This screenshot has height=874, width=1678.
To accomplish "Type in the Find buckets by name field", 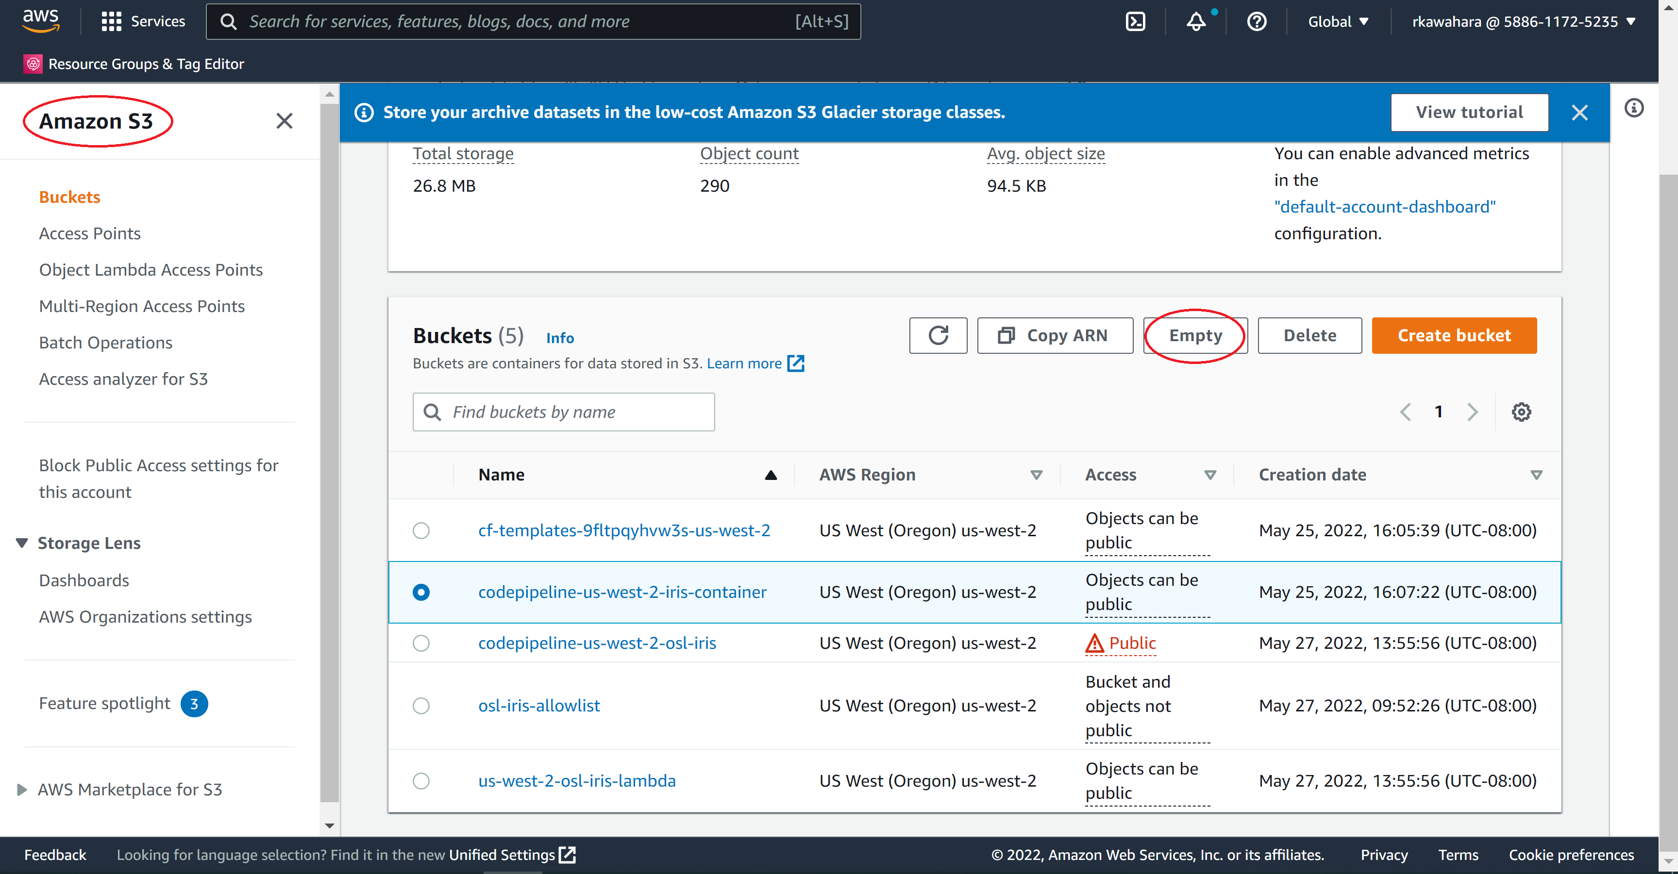I will tap(564, 412).
